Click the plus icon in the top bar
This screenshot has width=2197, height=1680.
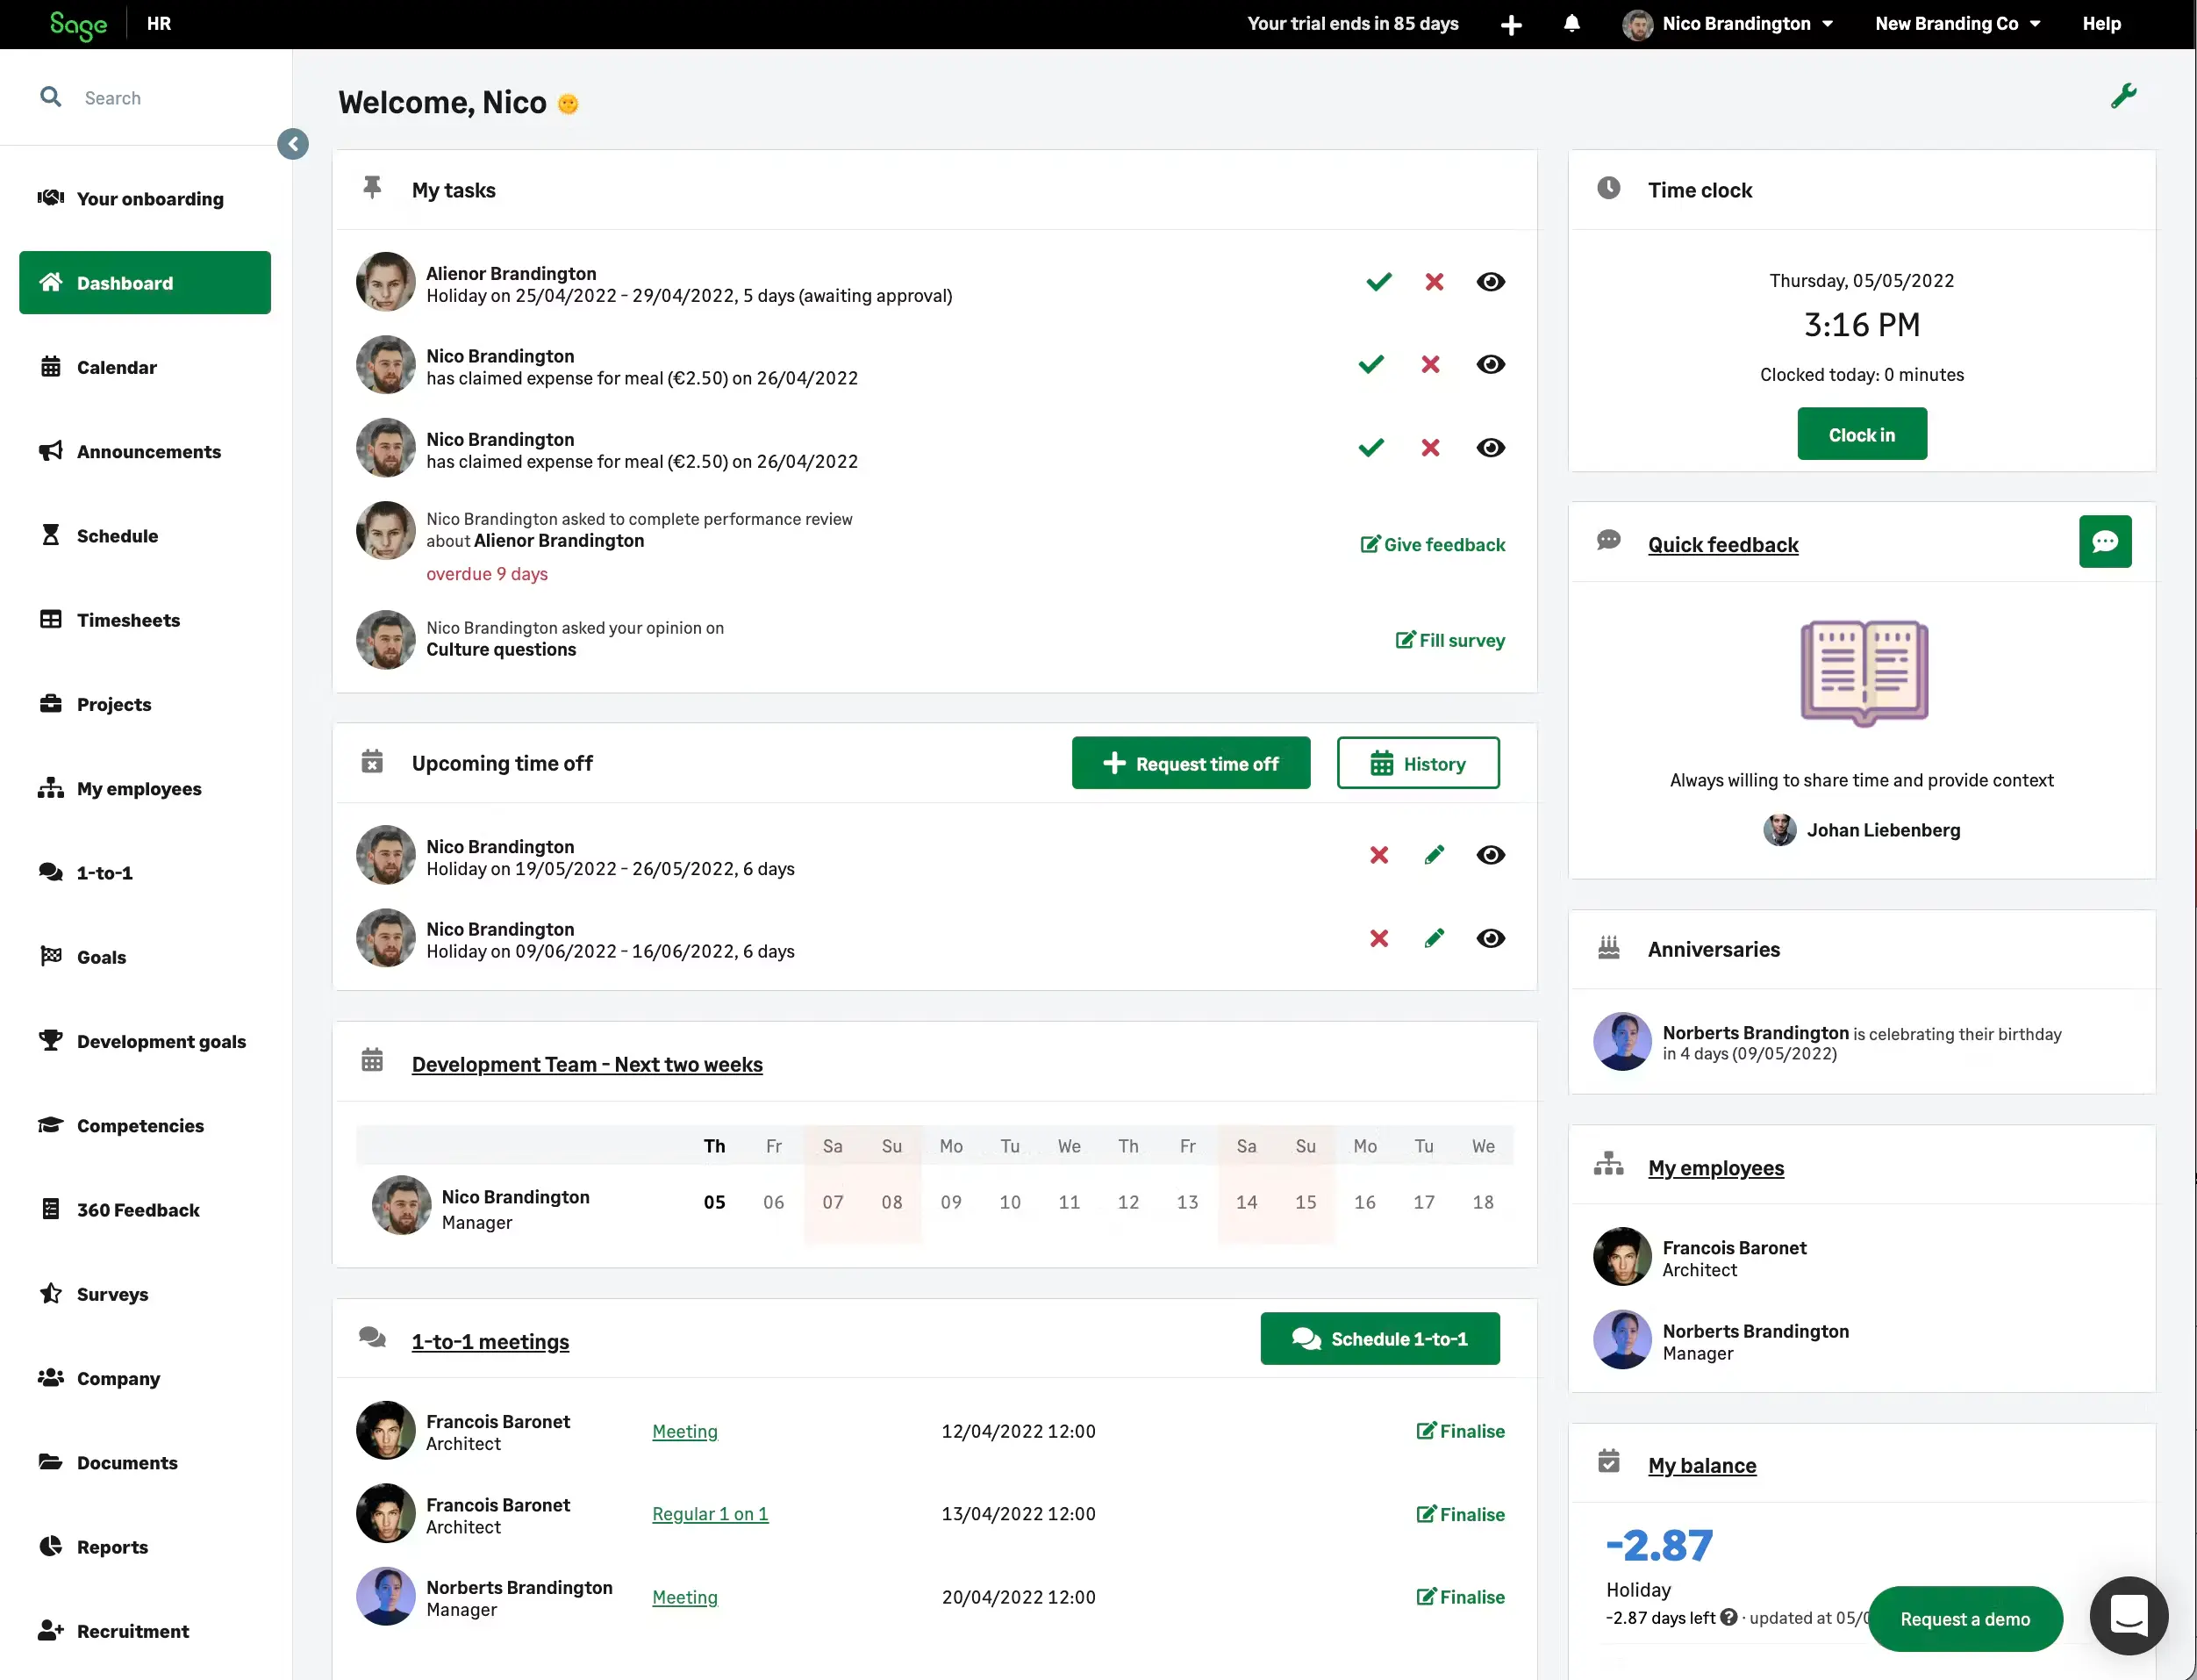(1511, 23)
